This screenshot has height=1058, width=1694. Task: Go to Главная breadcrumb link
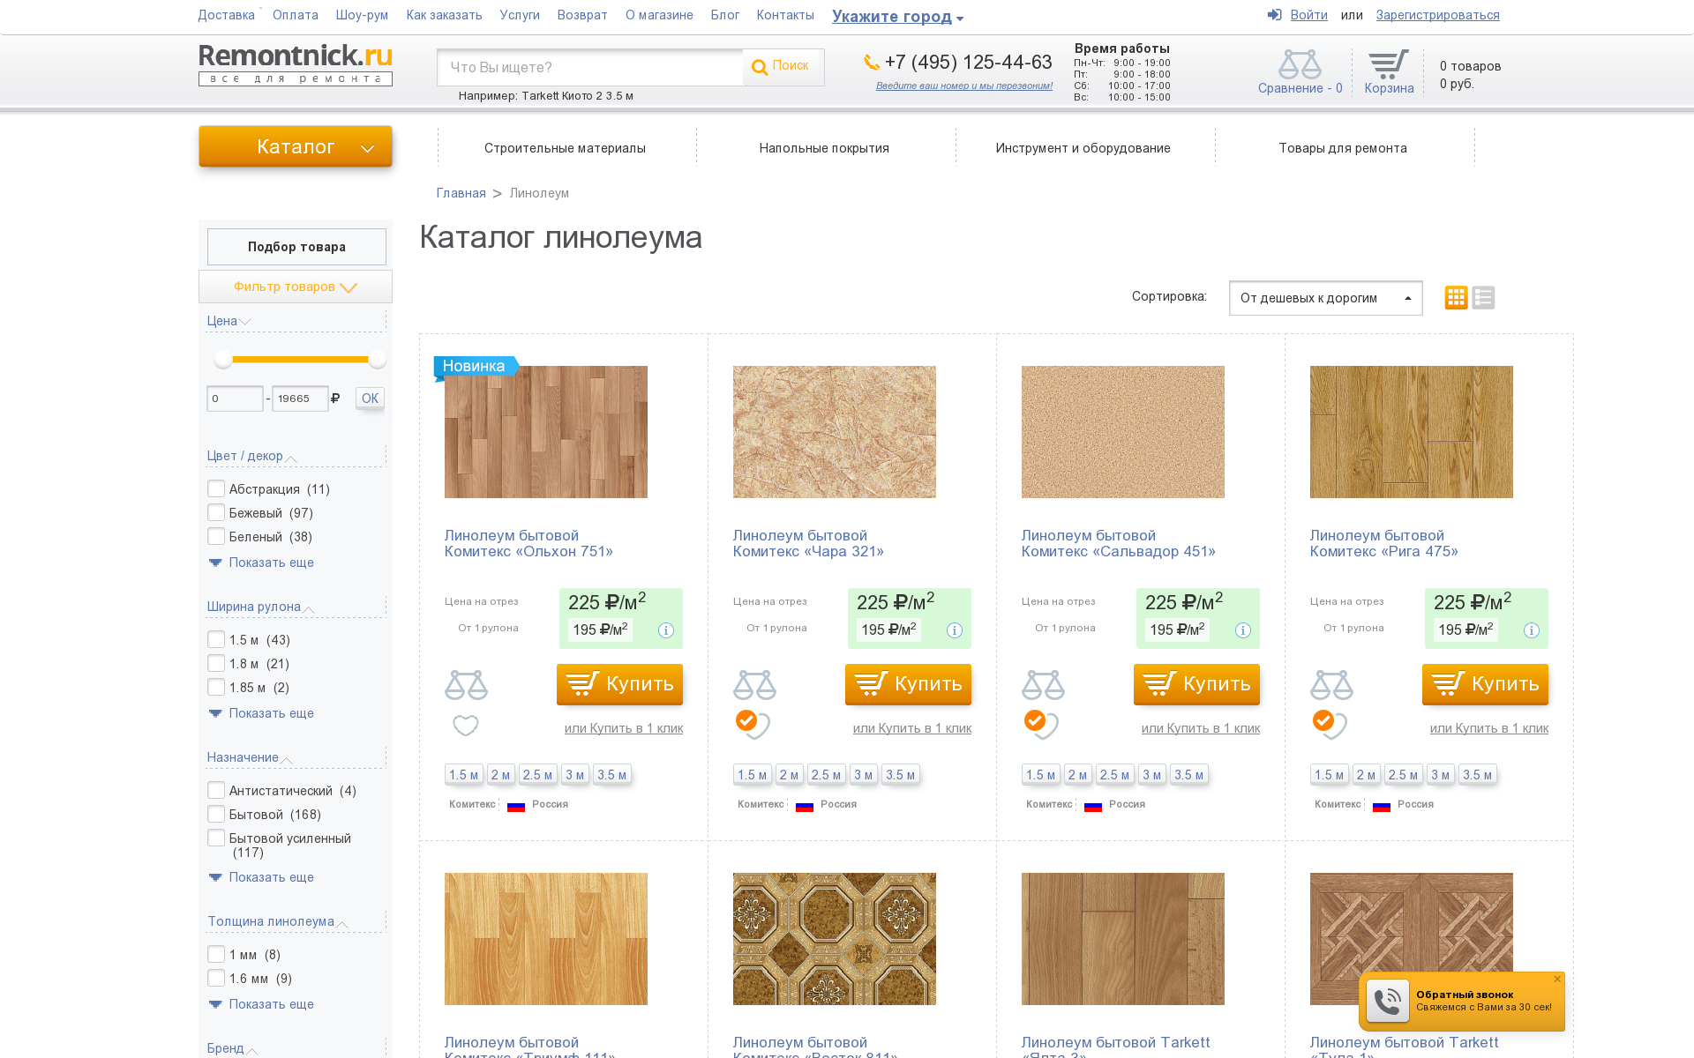point(461,193)
